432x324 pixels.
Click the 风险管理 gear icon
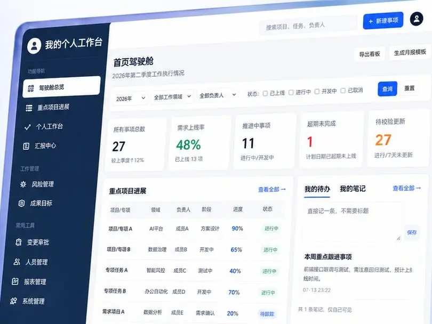tap(23, 184)
